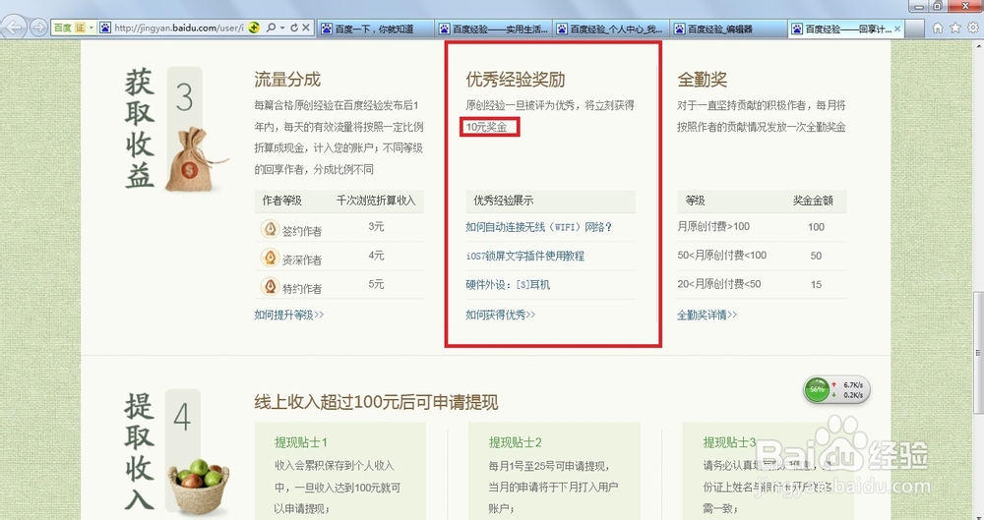Click the 等级 column header in 全勤奖 table
Image resolution: width=984 pixels, height=520 pixels.
pyautogui.click(x=695, y=201)
